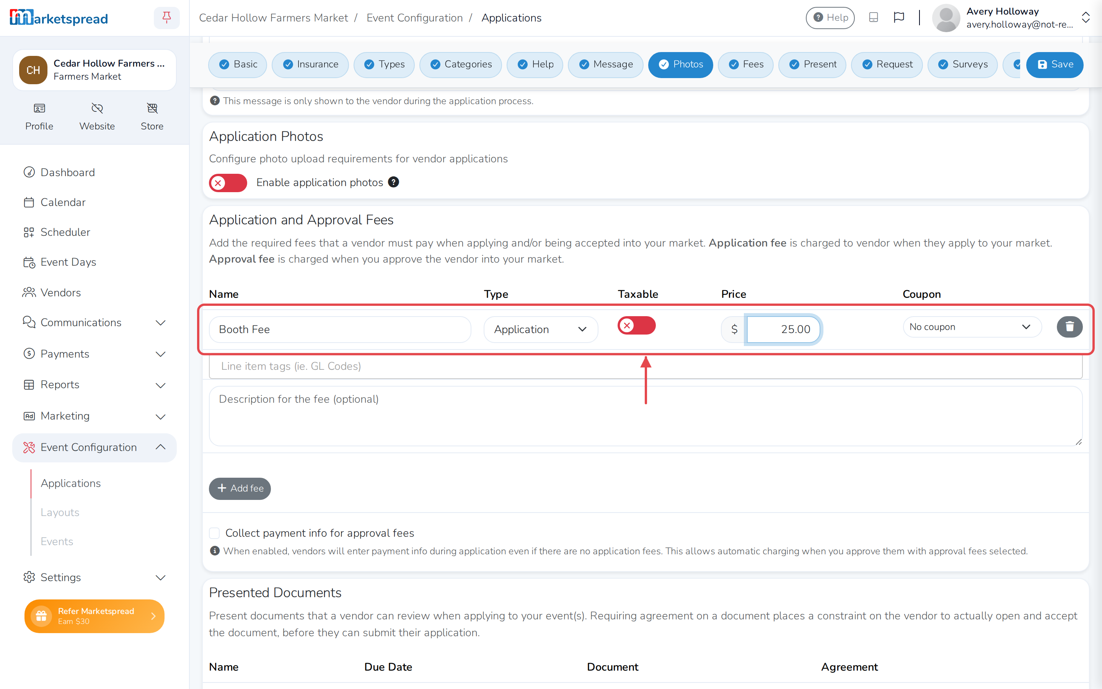The height and width of the screenshot is (689, 1102).
Task: Click the Help button in header
Action: point(830,18)
